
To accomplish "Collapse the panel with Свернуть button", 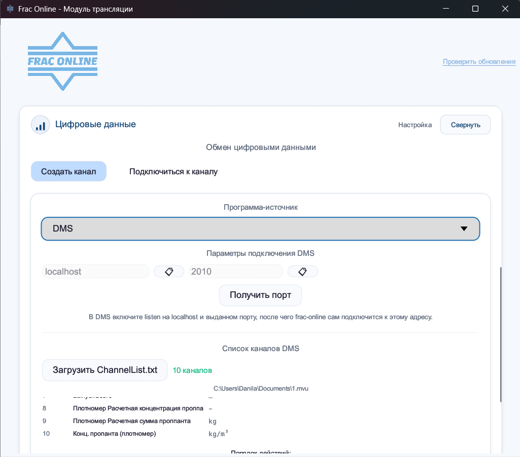I will pyautogui.click(x=465, y=125).
